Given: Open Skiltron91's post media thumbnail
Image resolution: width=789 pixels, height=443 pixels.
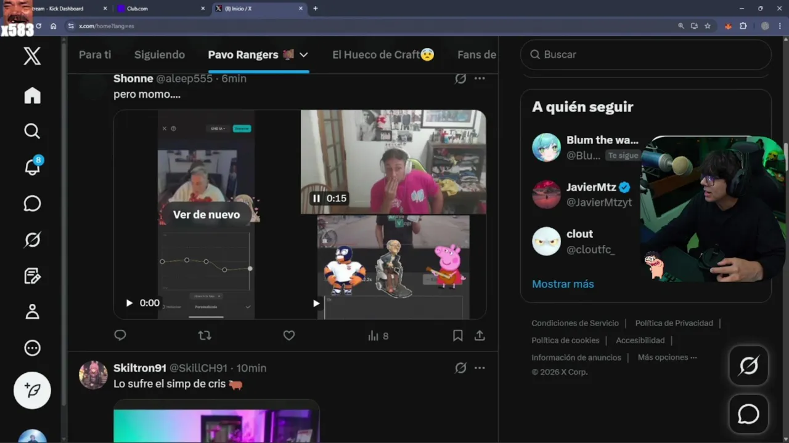Looking at the screenshot, I should click(216, 421).
